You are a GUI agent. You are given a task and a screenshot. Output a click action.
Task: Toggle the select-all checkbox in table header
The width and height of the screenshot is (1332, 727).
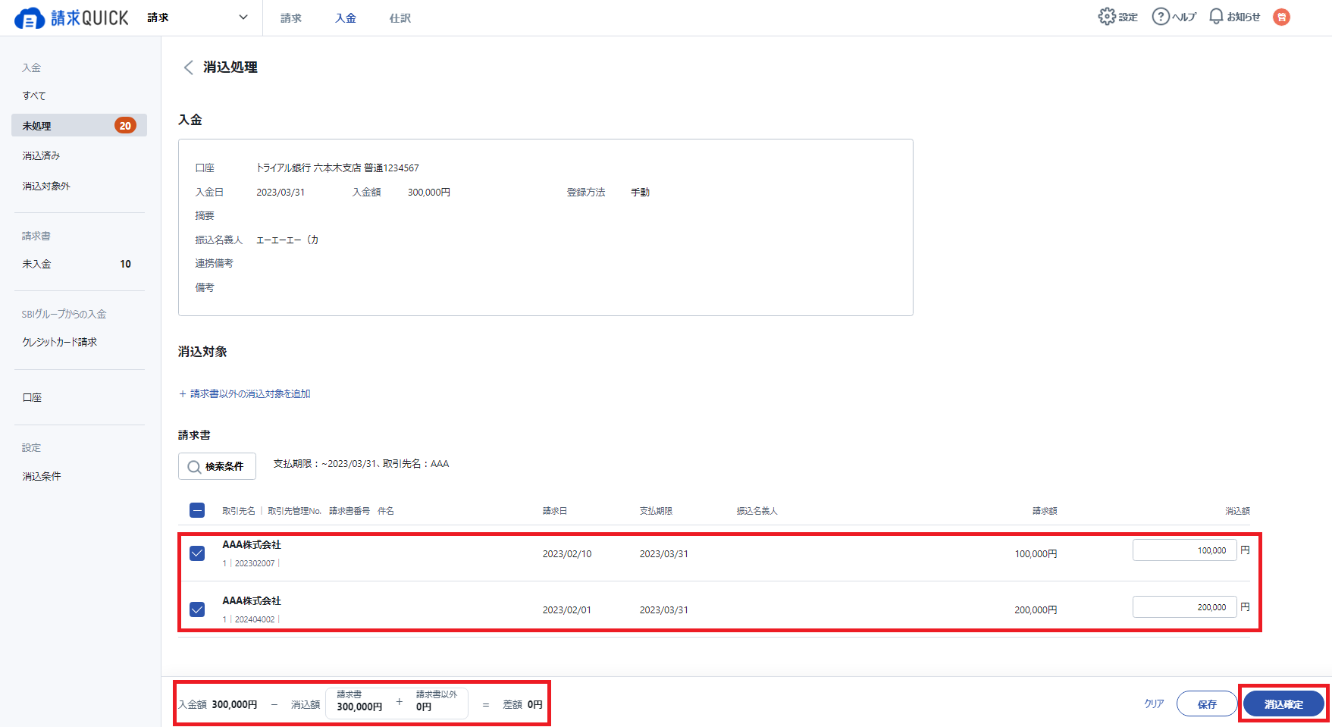(x=197, y=510)
